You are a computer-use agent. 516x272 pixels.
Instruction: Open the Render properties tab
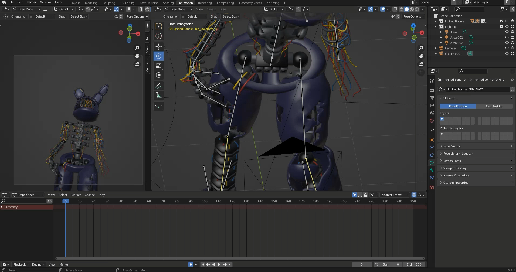pyautogui.click(x=432, y=90)
